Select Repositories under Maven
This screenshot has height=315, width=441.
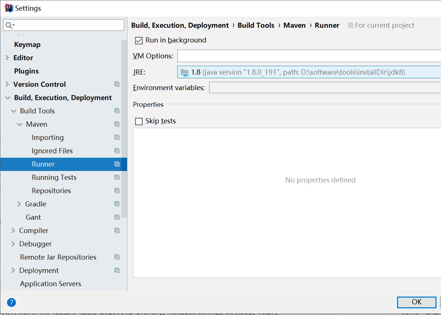[51, 191]
